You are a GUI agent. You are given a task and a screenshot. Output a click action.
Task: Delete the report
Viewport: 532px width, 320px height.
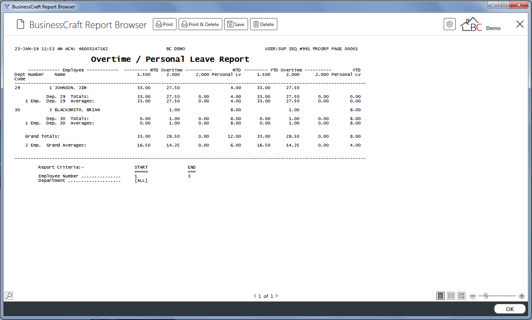point(263,24)
